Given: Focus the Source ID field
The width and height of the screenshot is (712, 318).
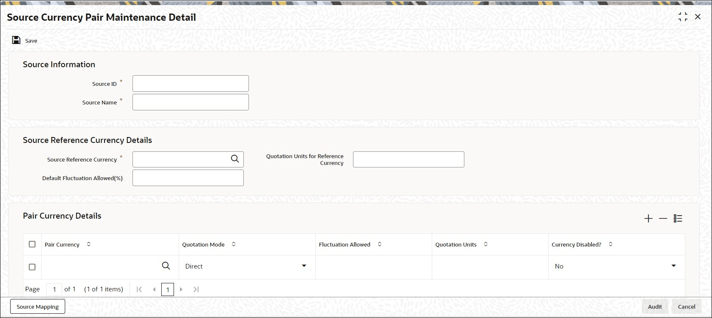Looking at the screenshot, I should [x=190, y=83].
